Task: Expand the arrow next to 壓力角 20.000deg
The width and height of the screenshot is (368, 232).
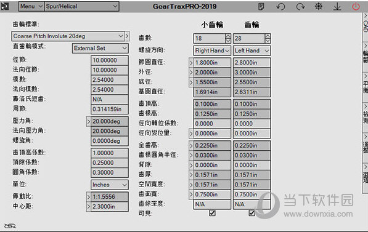Action: 89,122
